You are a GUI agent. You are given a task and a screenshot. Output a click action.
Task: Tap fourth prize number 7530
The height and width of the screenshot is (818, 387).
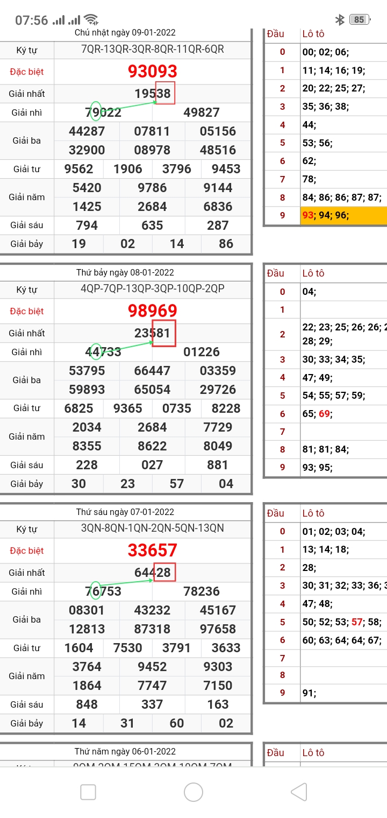[128, 648]
